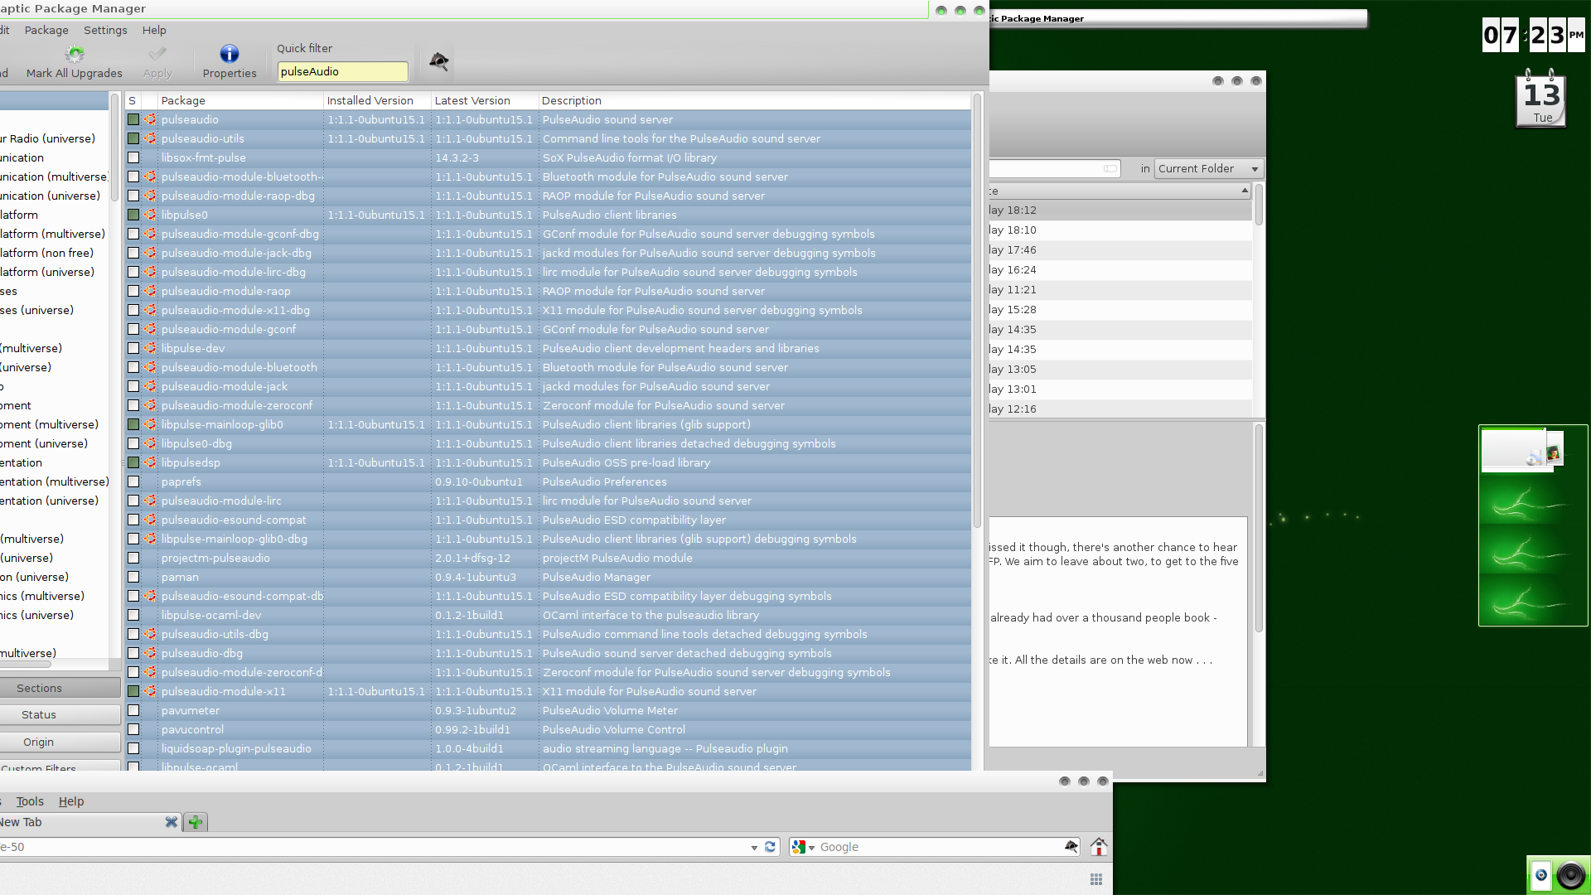Go to the browser home page icon
Screen dimensions: 1591x895
(1099, 847)
